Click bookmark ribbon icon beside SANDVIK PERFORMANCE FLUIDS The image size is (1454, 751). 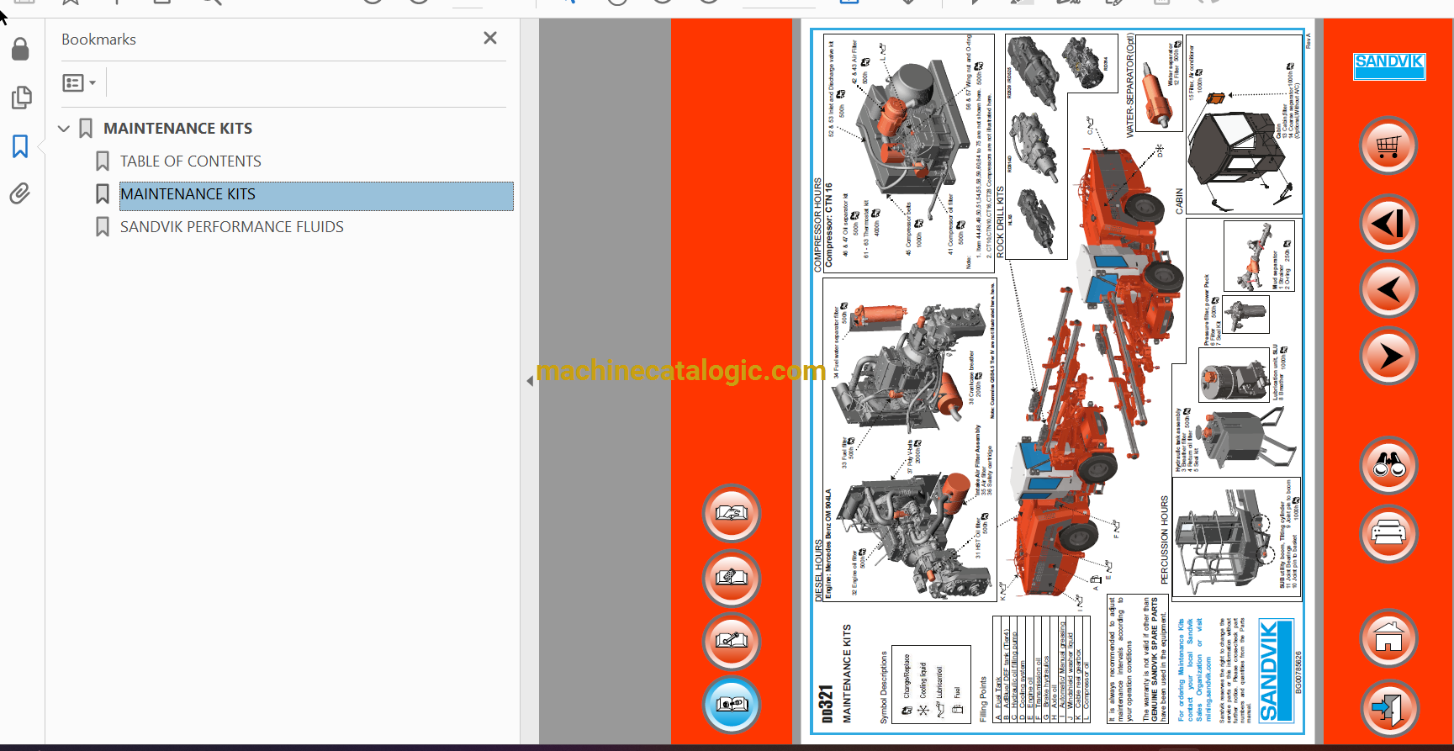(103, 227)
